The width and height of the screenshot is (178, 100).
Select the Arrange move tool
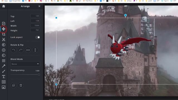[x=4, y=29]
